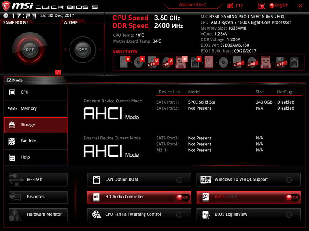The height and width of the screenshot is (231, 309).
Task: Click the BIOS Ver E7B00AMS.160 text
Action: (225, 45)
